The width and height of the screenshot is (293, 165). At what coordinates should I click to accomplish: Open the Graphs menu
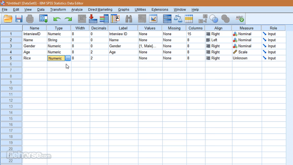tap(124, 9)
